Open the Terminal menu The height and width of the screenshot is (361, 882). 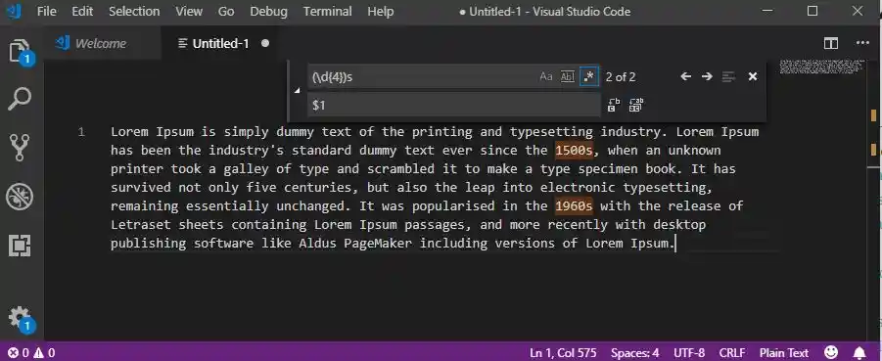pos(327,11)
